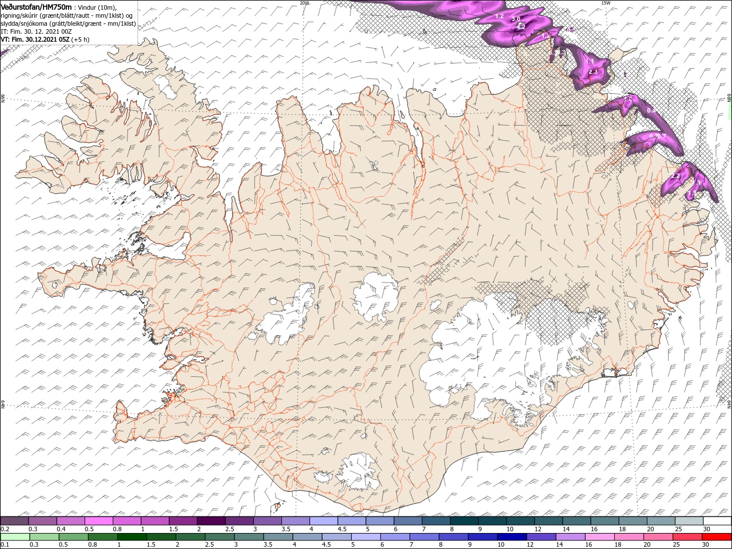Click the 'VT: Fim. 30.12.2021 05Z' valid time
The height and width of the screenshot is (549, 732).
coord(35,39)
